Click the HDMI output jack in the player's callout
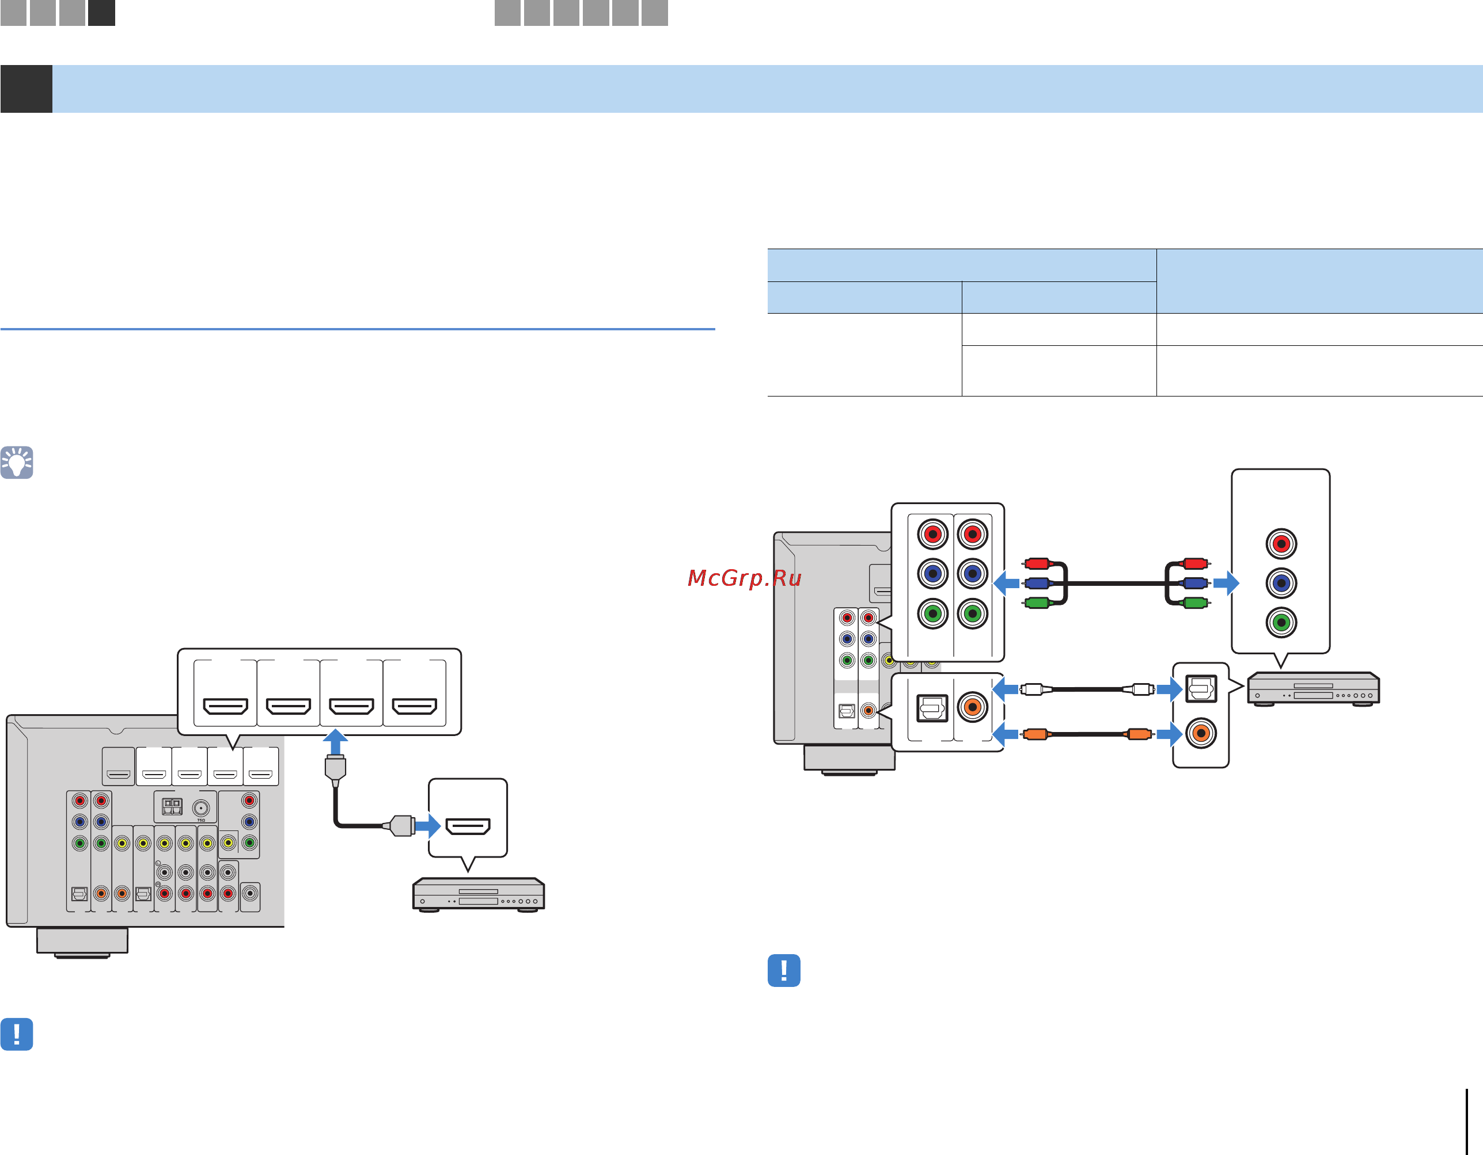This screenshot has height=1155, width=1483. (468, 826)
